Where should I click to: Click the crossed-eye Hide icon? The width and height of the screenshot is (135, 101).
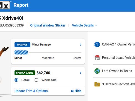(72, 91)
